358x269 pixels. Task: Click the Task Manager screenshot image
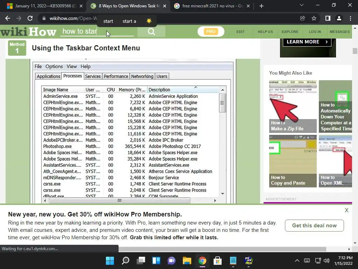pos(133,132)
